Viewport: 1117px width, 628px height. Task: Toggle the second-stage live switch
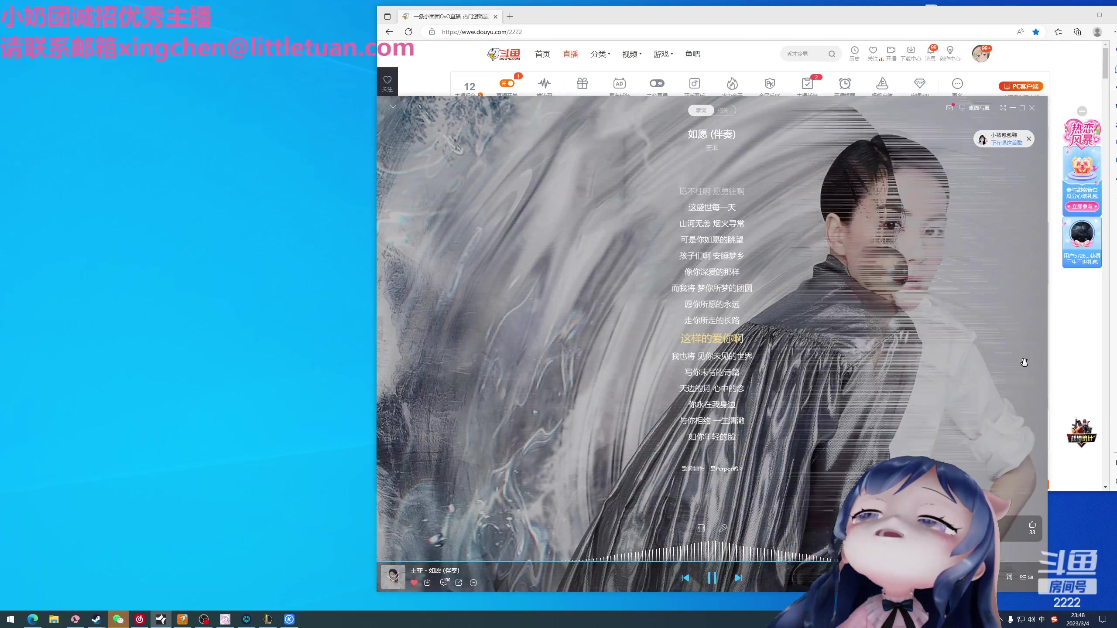(657, 83)
